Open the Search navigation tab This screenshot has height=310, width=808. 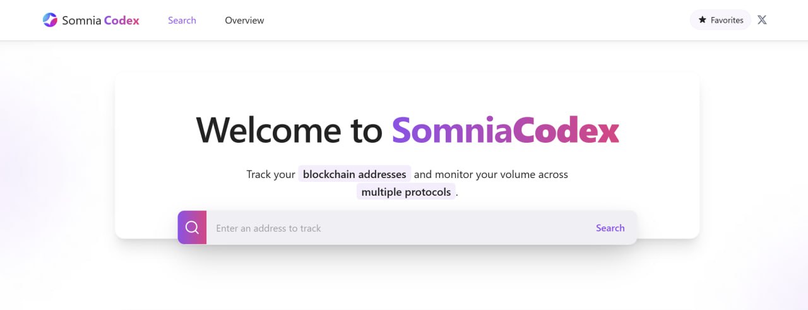pyautogui.click(x=182, y=20)
